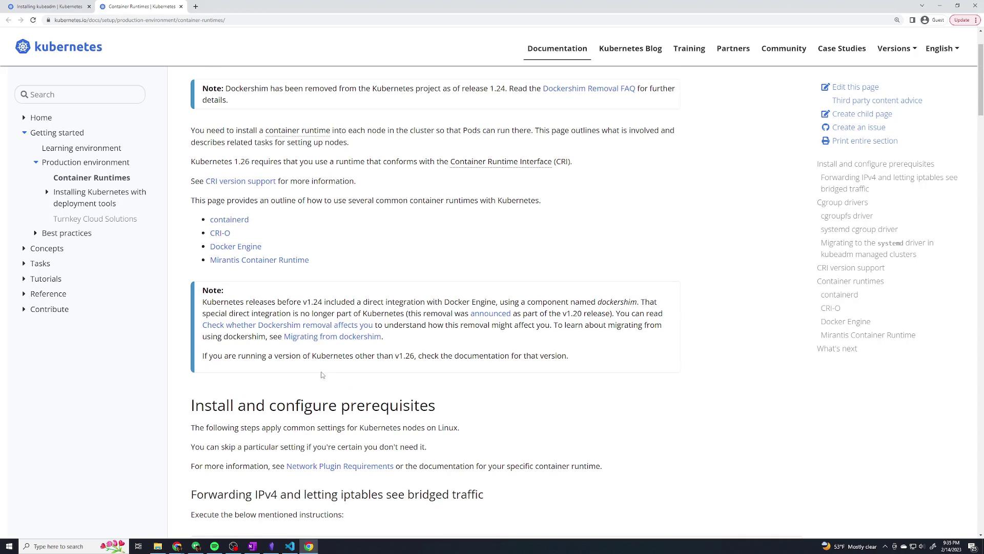
Task: Open the Kubernetes Blog menu item
Action: [x=630, y=48]
